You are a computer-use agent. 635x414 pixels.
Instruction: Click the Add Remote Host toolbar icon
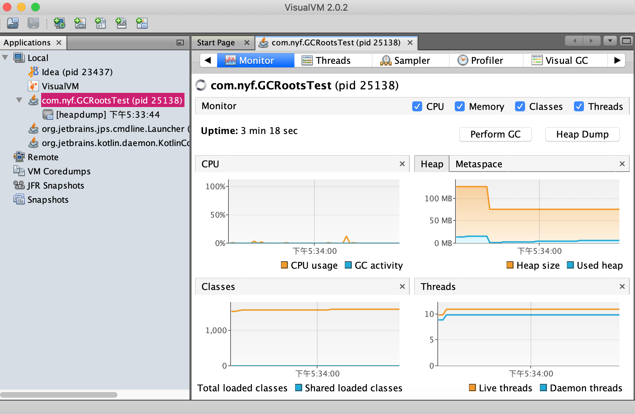pyautogui.click(x=59, y=23)
